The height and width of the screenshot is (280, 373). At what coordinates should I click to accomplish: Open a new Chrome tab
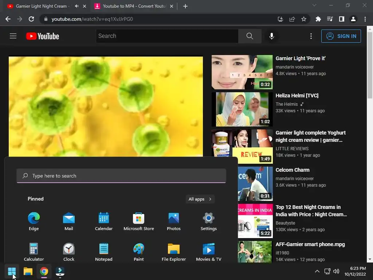185,6
